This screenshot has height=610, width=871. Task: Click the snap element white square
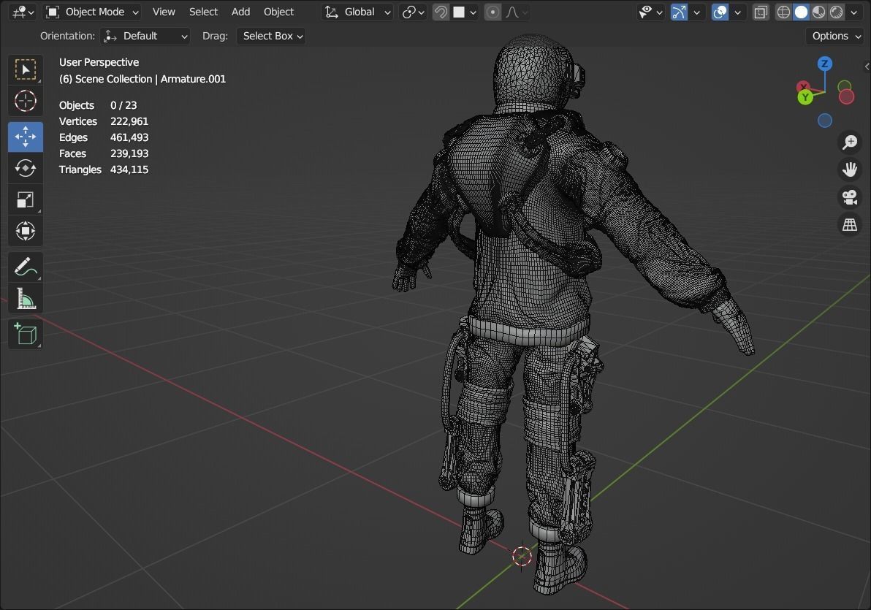click(459, 12)
